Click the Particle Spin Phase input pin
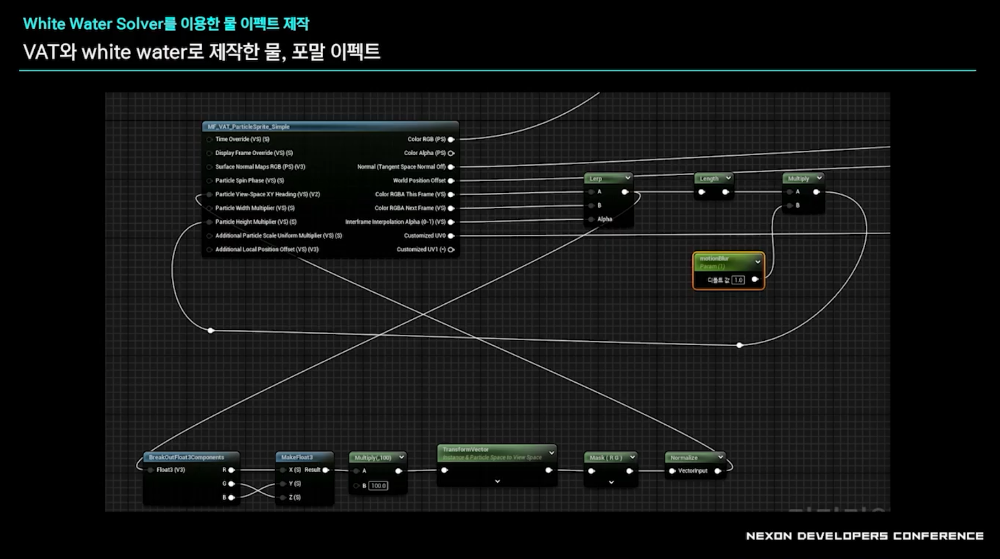 click(209, 181)
